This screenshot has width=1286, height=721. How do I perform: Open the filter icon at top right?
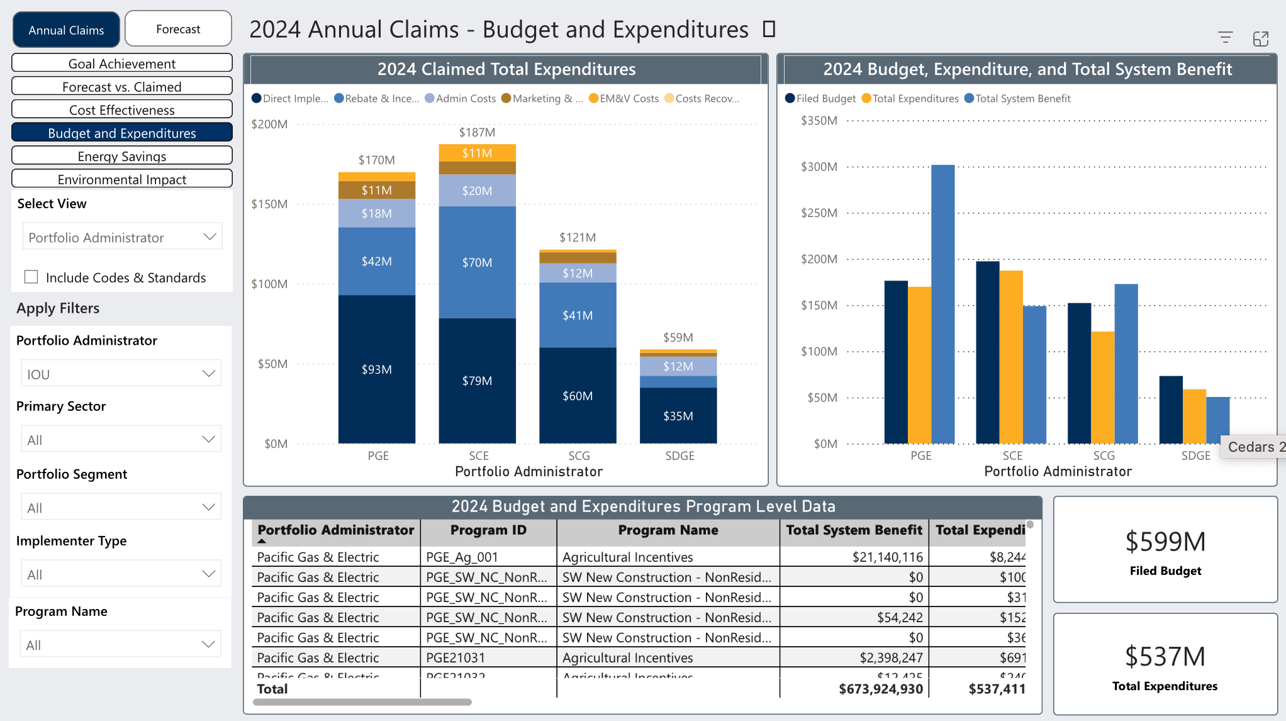click(1225, 38)
